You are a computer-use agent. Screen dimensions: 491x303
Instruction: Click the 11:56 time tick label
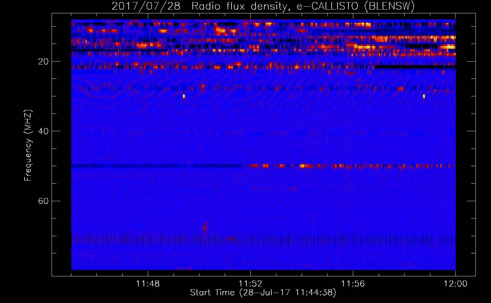coord(353,284)
